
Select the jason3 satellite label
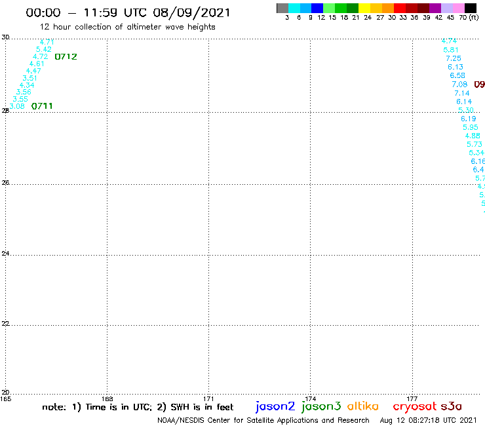tap(321, 406)
